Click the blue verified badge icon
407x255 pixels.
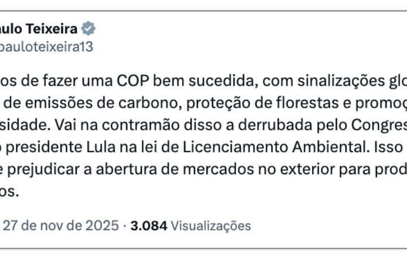89,28
